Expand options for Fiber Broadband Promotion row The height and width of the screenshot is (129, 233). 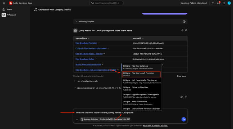98,43
